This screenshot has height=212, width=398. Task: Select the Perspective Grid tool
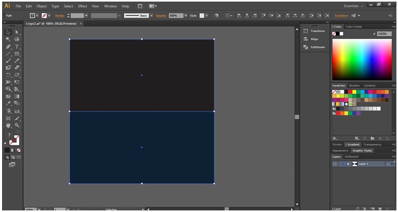click(17, 89)
